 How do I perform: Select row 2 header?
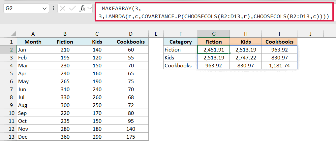8,50
